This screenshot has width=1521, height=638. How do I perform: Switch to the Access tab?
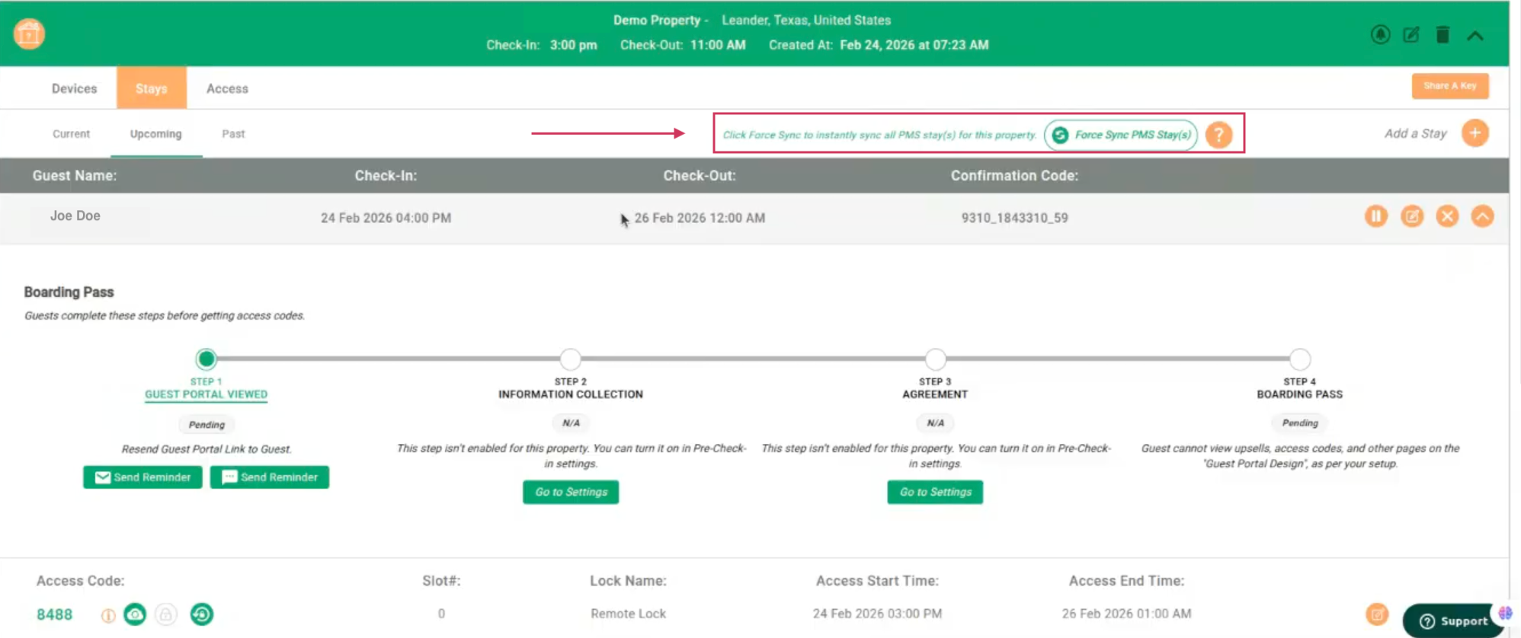[x=227, y=88]
